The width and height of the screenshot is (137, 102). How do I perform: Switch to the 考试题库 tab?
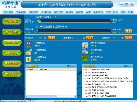[x=21, y=12]
